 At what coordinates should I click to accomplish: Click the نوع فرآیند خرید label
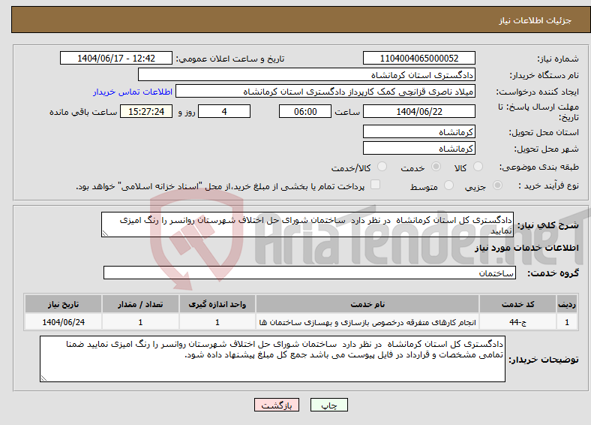(548, 185)
